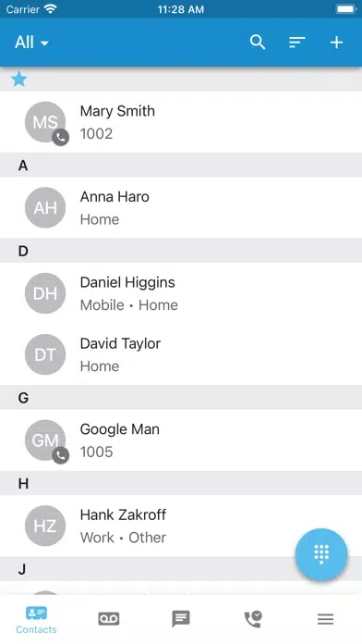Open the floating dial pad button

click(321, 554)
